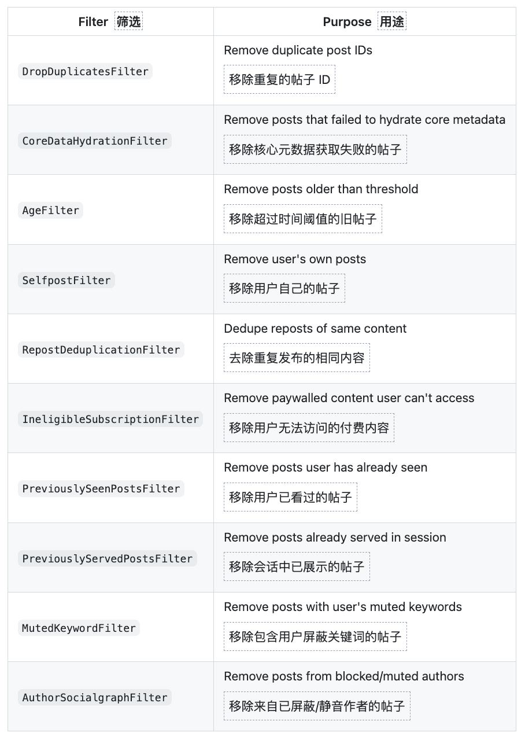Click the 用途 translation box in header

click(x=392, y=22)
